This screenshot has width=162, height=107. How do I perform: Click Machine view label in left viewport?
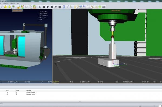pos(17,11)
